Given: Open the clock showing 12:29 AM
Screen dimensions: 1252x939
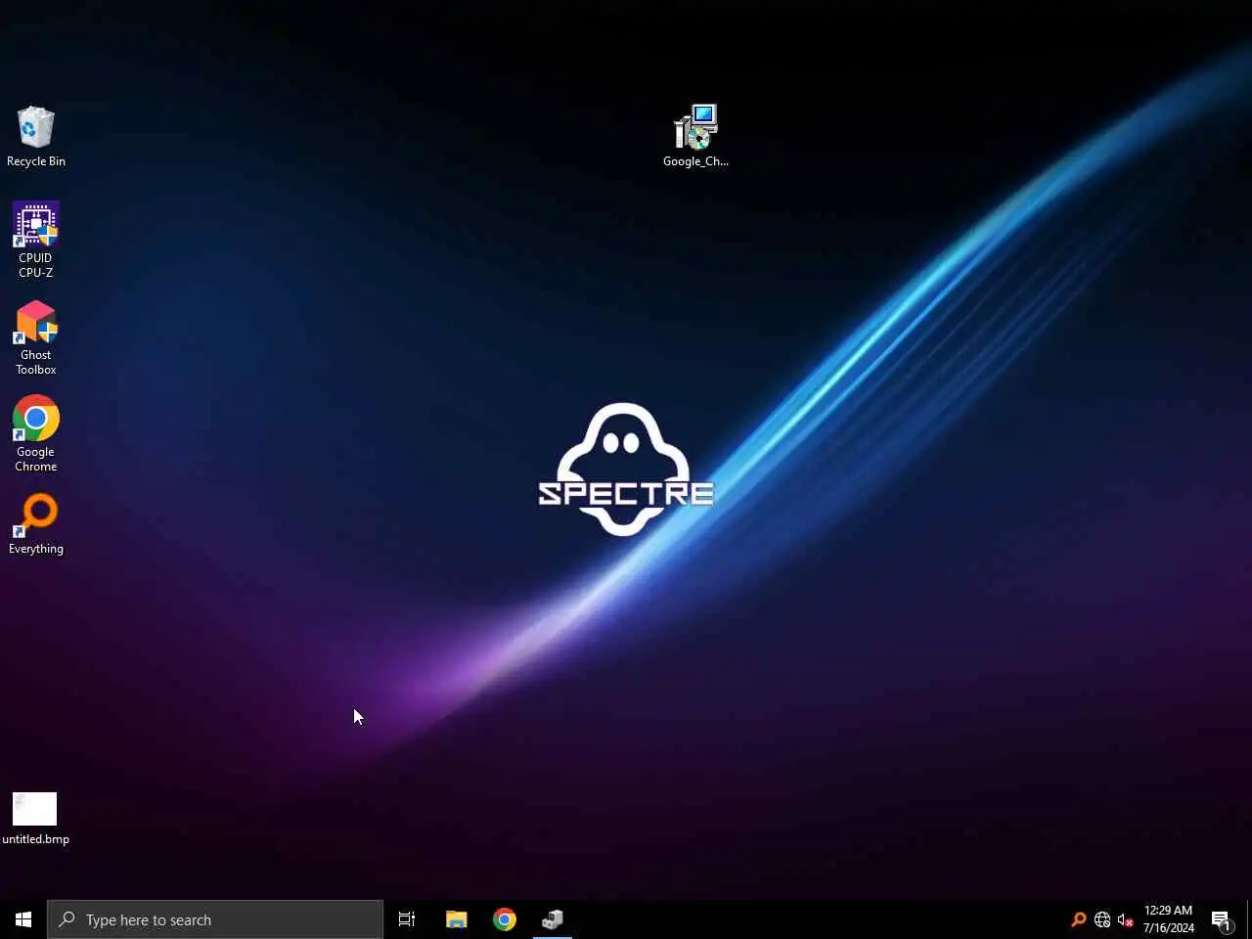Looking at the screenshot, I should pyautogui.click(x=1169, y=919).
